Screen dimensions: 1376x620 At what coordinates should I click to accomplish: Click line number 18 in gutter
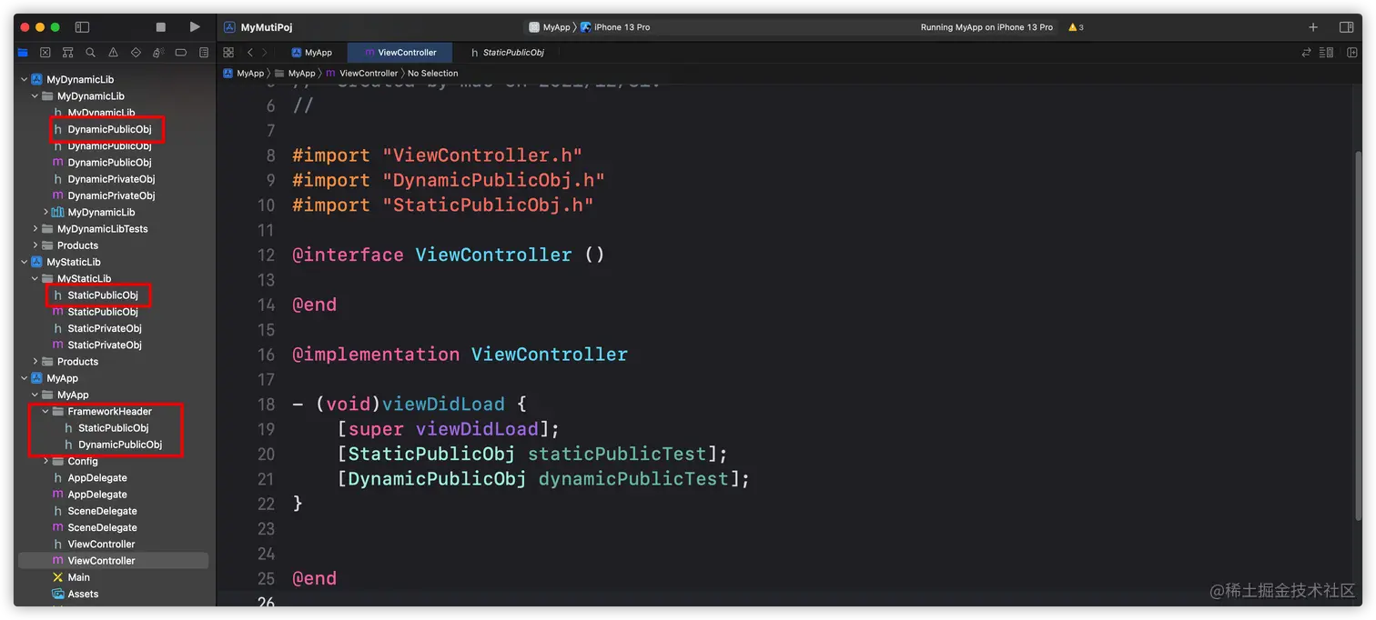266,405
